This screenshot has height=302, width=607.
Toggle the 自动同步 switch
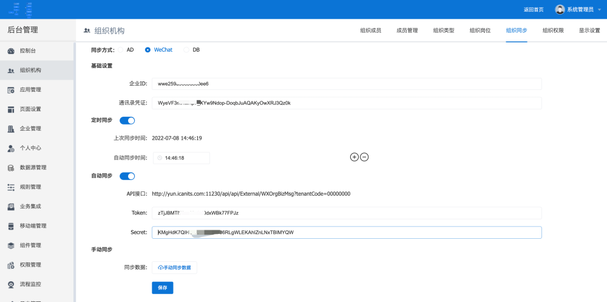[x=127, y=176]
